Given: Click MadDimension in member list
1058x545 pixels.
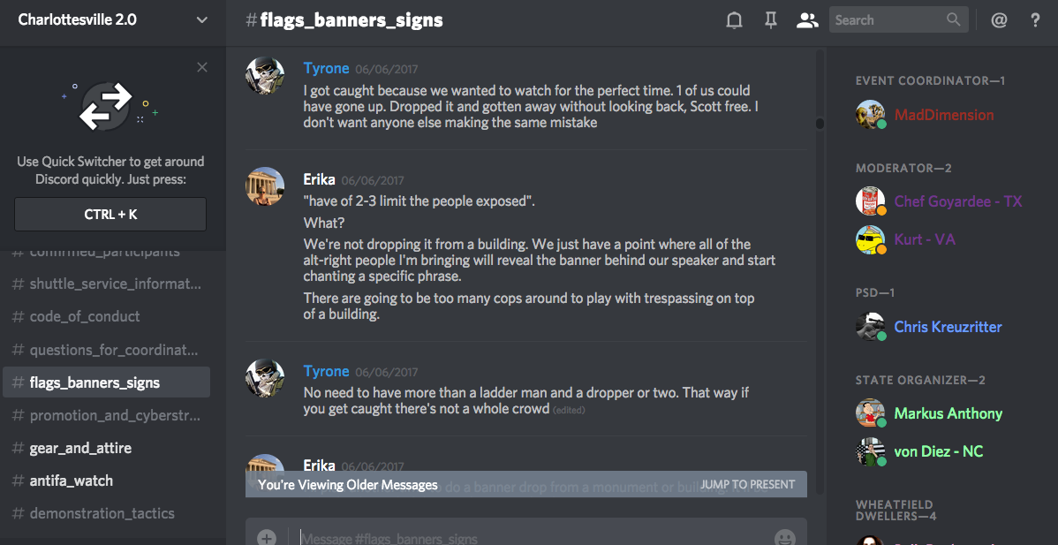Looking at the screenshot, I should [x=943, y=115].
